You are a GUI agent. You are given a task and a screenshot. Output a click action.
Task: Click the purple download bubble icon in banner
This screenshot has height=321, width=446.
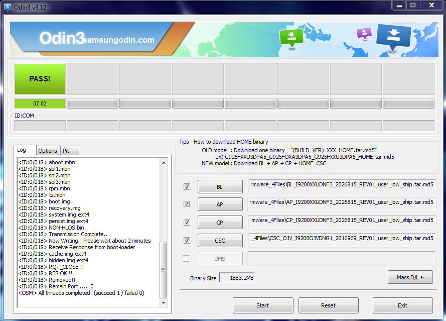tap(364, 33)
